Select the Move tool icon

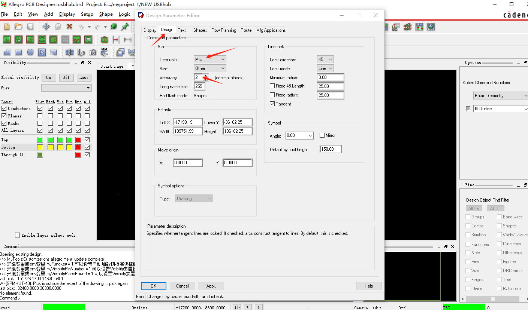[x=46, y=27]
